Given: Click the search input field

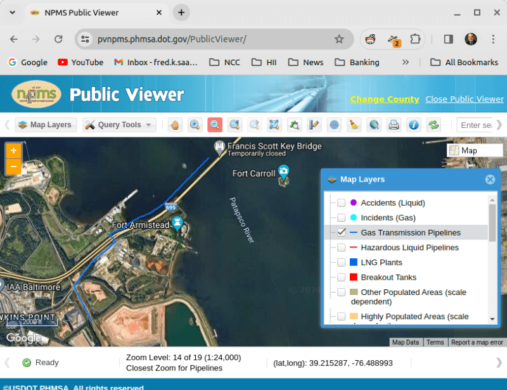Looking at the screenshot, I should point(475,125).
